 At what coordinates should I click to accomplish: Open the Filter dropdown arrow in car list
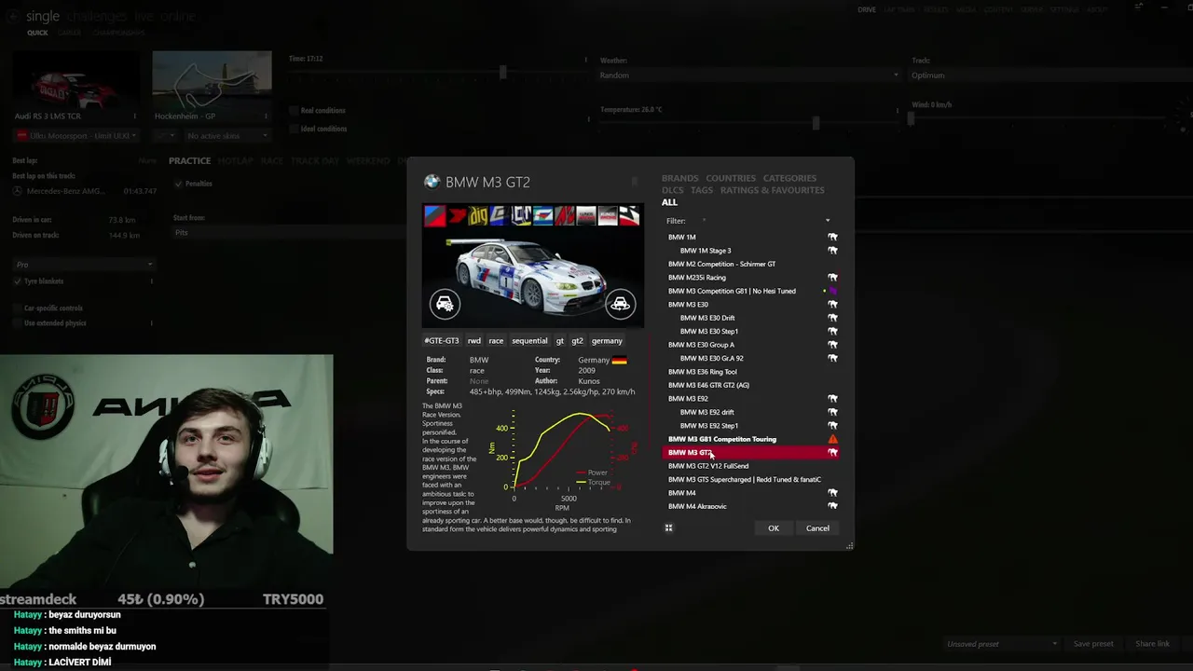click(x=828, y=221)
